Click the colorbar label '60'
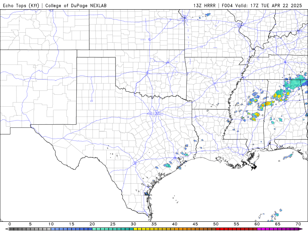Viewport: 308px width, 231px height. pos(257,224)
